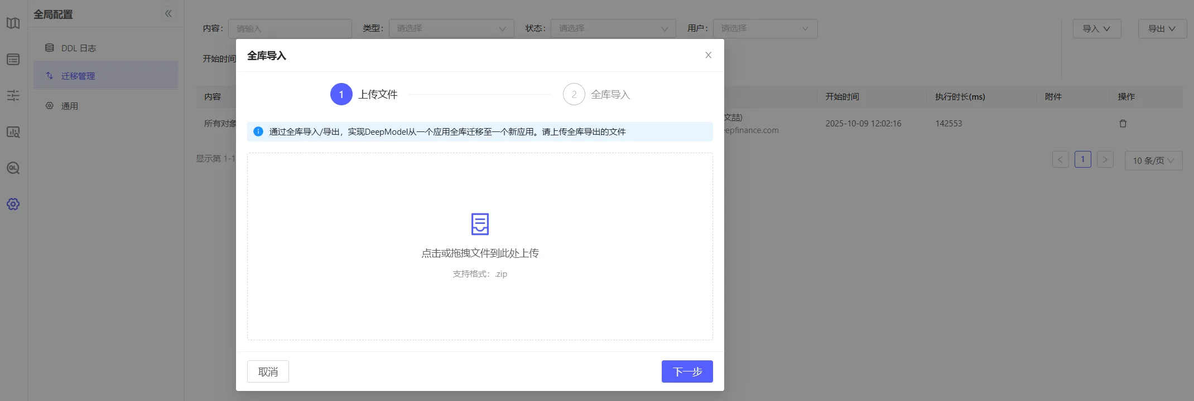1194x401 pixels.
Task: Click the 下一步 button
Action: pos(687,371)
